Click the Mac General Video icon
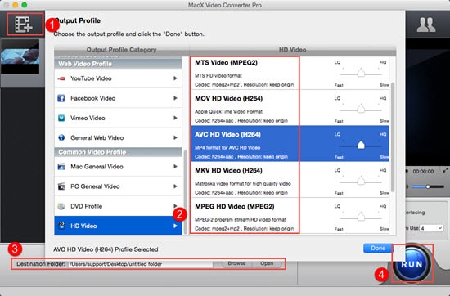Image resolution: width=450 pixels, height=296 pixels. pyautogui.click(x=61, y=167)
